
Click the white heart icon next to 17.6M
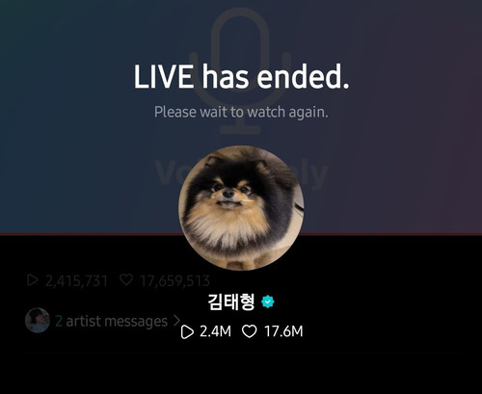(250, 331)
